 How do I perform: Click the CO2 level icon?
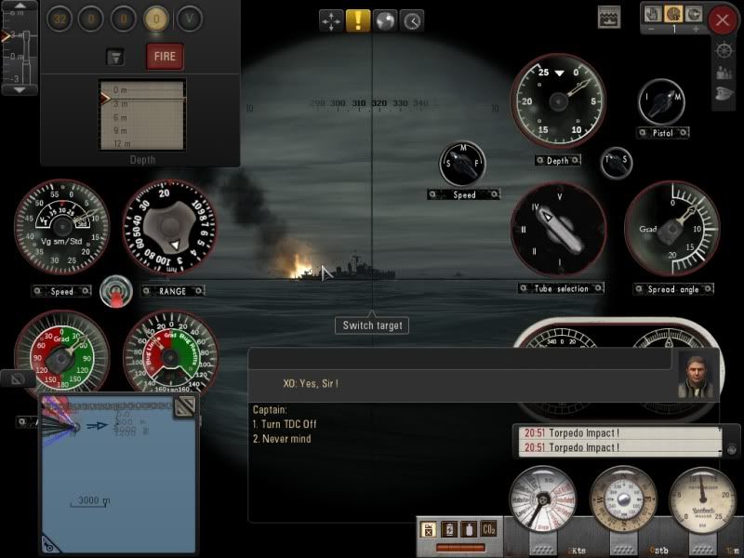click(x=489, y=529)
